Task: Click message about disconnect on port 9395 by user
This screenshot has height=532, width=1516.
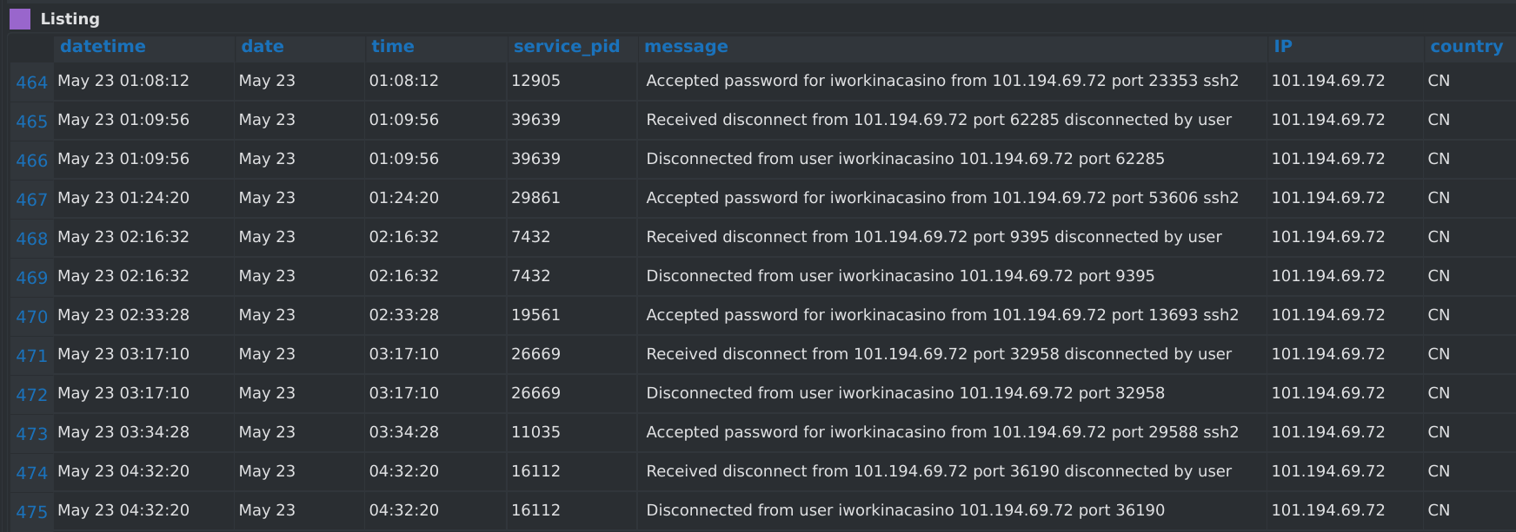Action: (x=934, y=237)
